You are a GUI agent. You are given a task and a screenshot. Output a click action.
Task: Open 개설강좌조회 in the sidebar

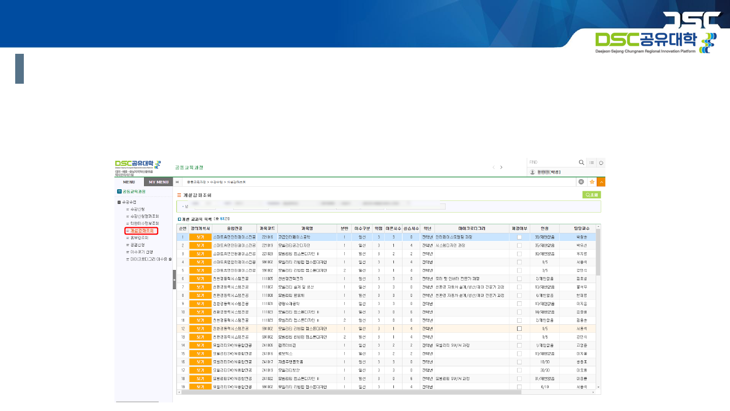tap(141, 231)
